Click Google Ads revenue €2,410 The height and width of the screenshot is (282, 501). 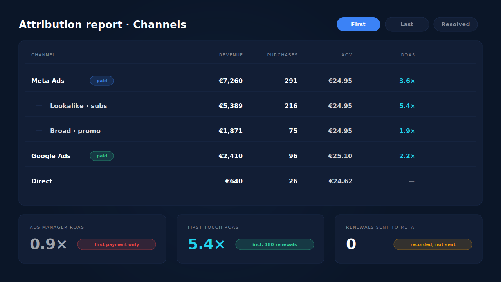(231, 156)
